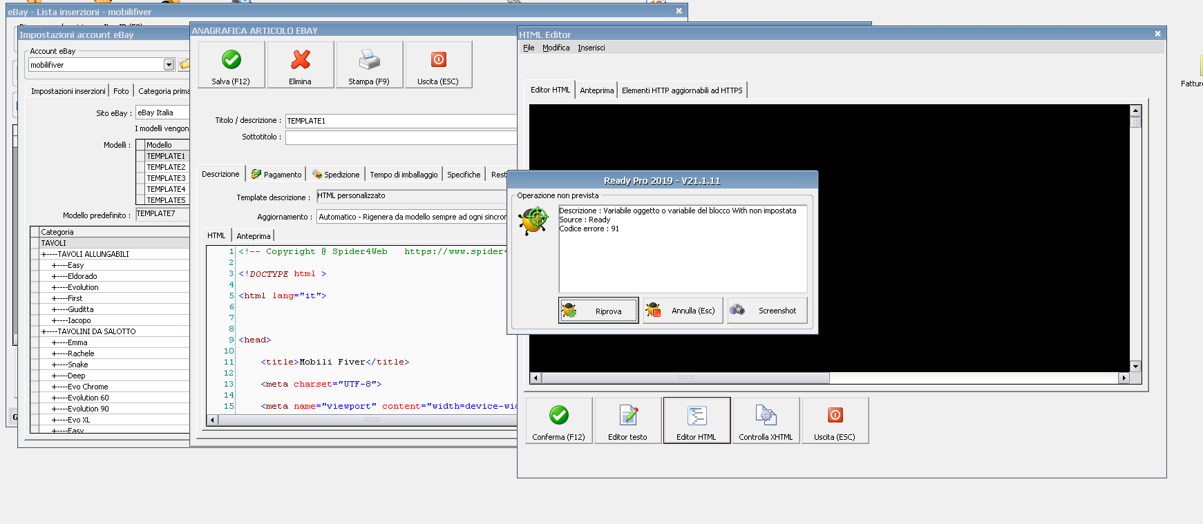Select the Eldorado category row

pyautogui.click(x=114, y=276)
